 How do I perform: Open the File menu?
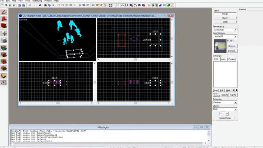tap(2, 1)
